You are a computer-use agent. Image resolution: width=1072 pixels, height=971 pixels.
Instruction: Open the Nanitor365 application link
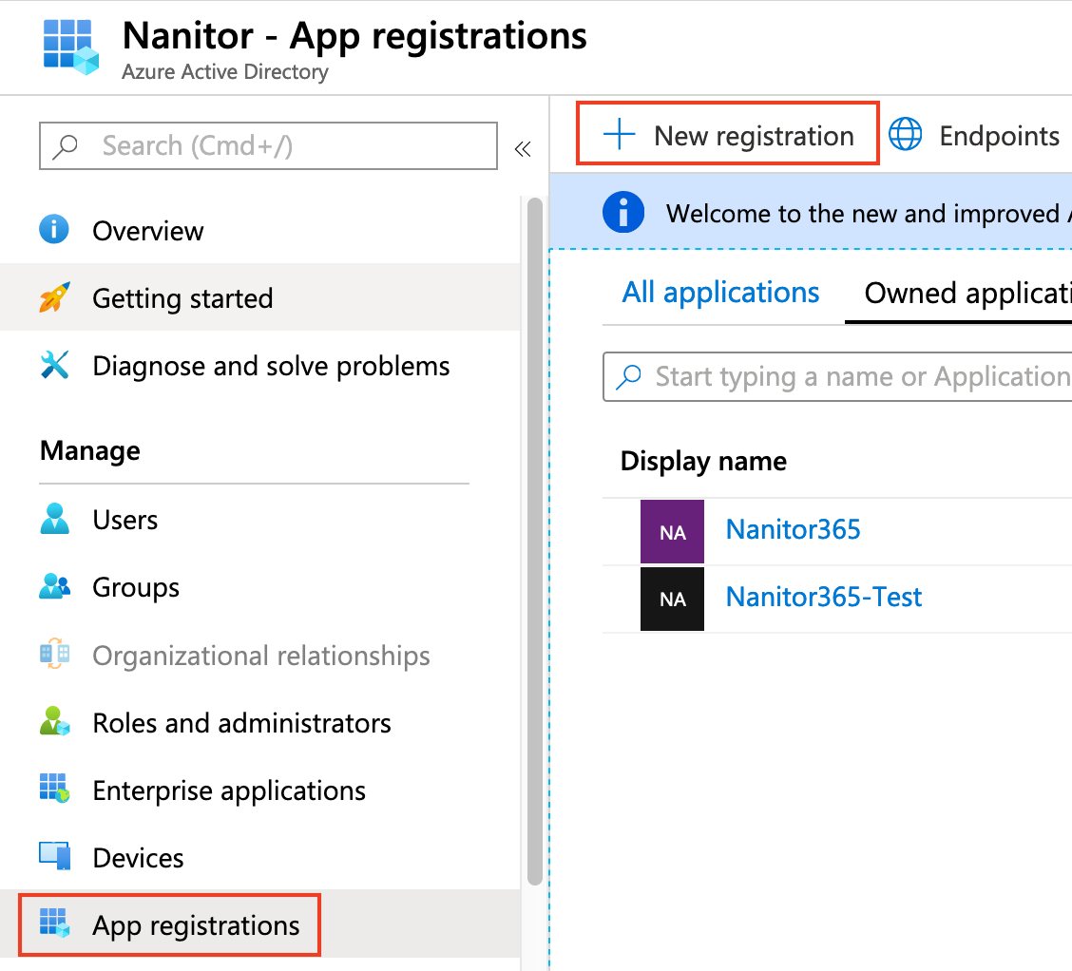793,529
